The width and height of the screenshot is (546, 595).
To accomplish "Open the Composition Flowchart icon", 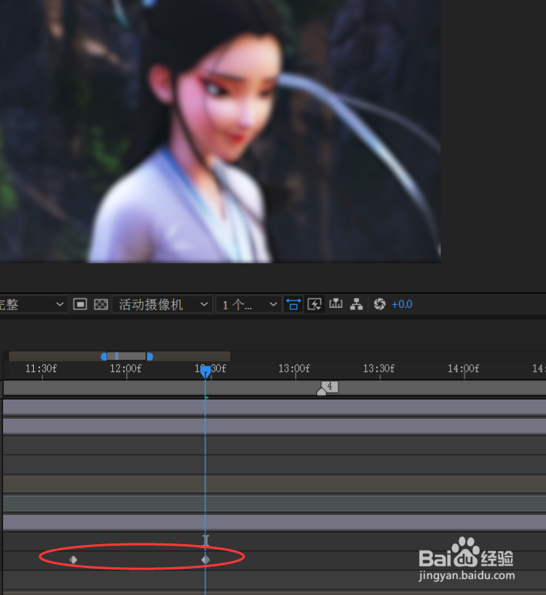I will [356, 304].
